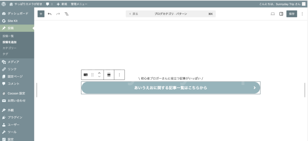This screenshot has width=308, height=141.
Task: Select カテゴリー under posts submenu
Action: click(x=10, y=48)
